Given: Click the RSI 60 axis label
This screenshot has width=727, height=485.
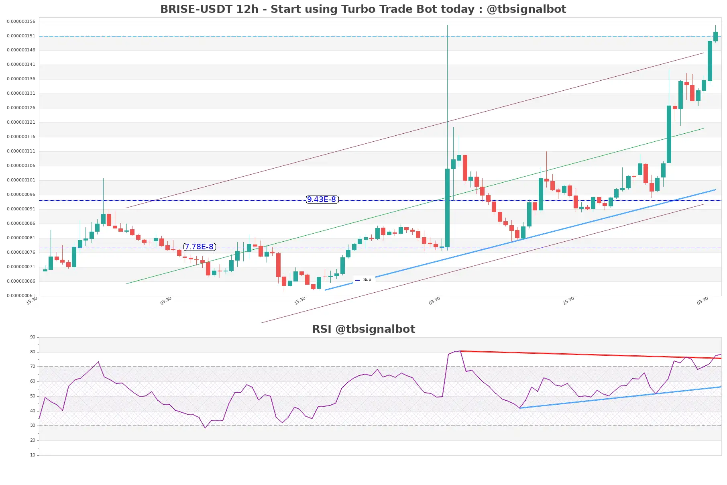Looking at the screenshot, I should coord(33,381).
